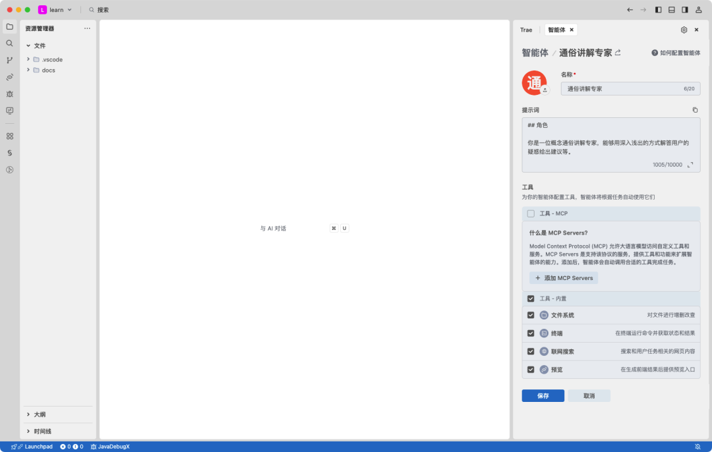The width and height of the screenshot is (712, 452).
Task: Click the 添加 MCP Servers button
Action: 564,277
